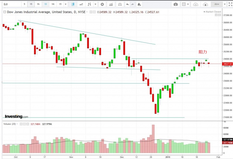Open the bar style dropdown arrow
Viewport: 233px width, 159px height.
(94, 4)
